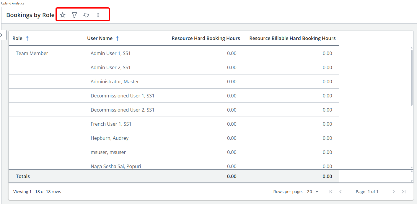Click the table's vertical scrollbar thumb
This screenshot has height=204, width=417.
(412, 77)
